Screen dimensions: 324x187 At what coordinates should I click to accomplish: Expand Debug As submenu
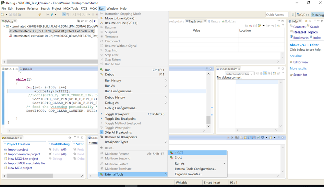(133, 103)
